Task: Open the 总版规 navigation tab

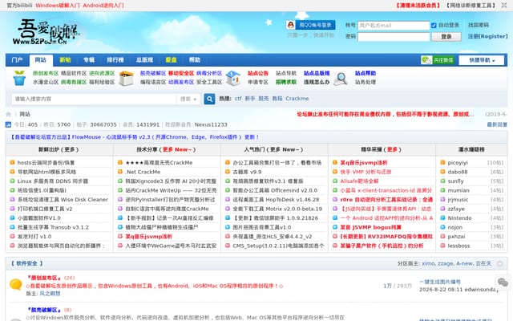Action: click(144, 60)
